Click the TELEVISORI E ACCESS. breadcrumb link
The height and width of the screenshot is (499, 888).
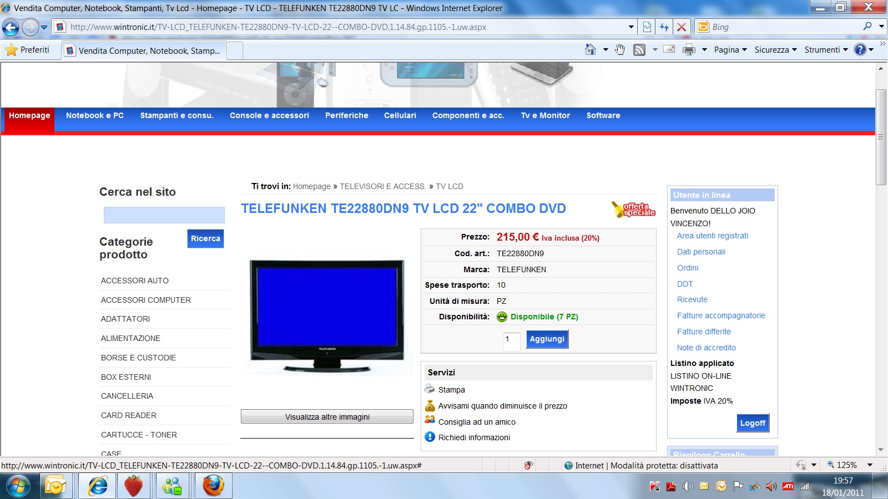click(x=383, y=186)
